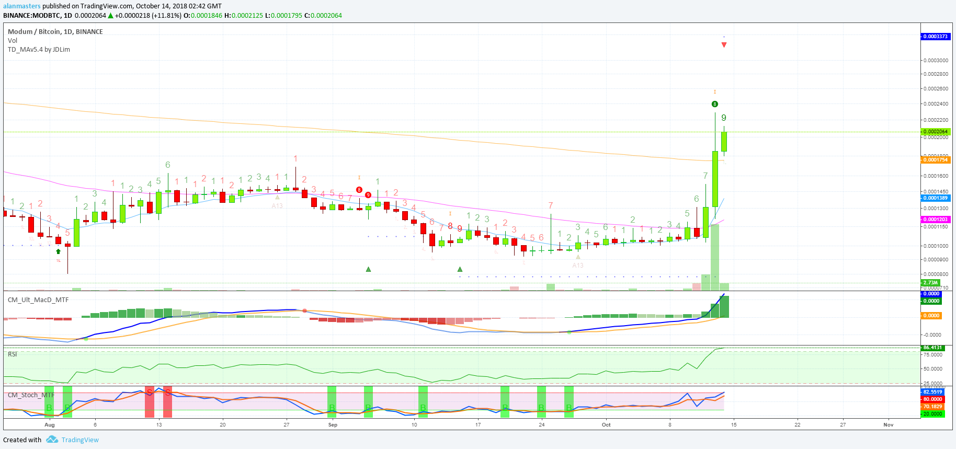Click the Nov date on time axis
956x449 pixels.
point(889,425)
